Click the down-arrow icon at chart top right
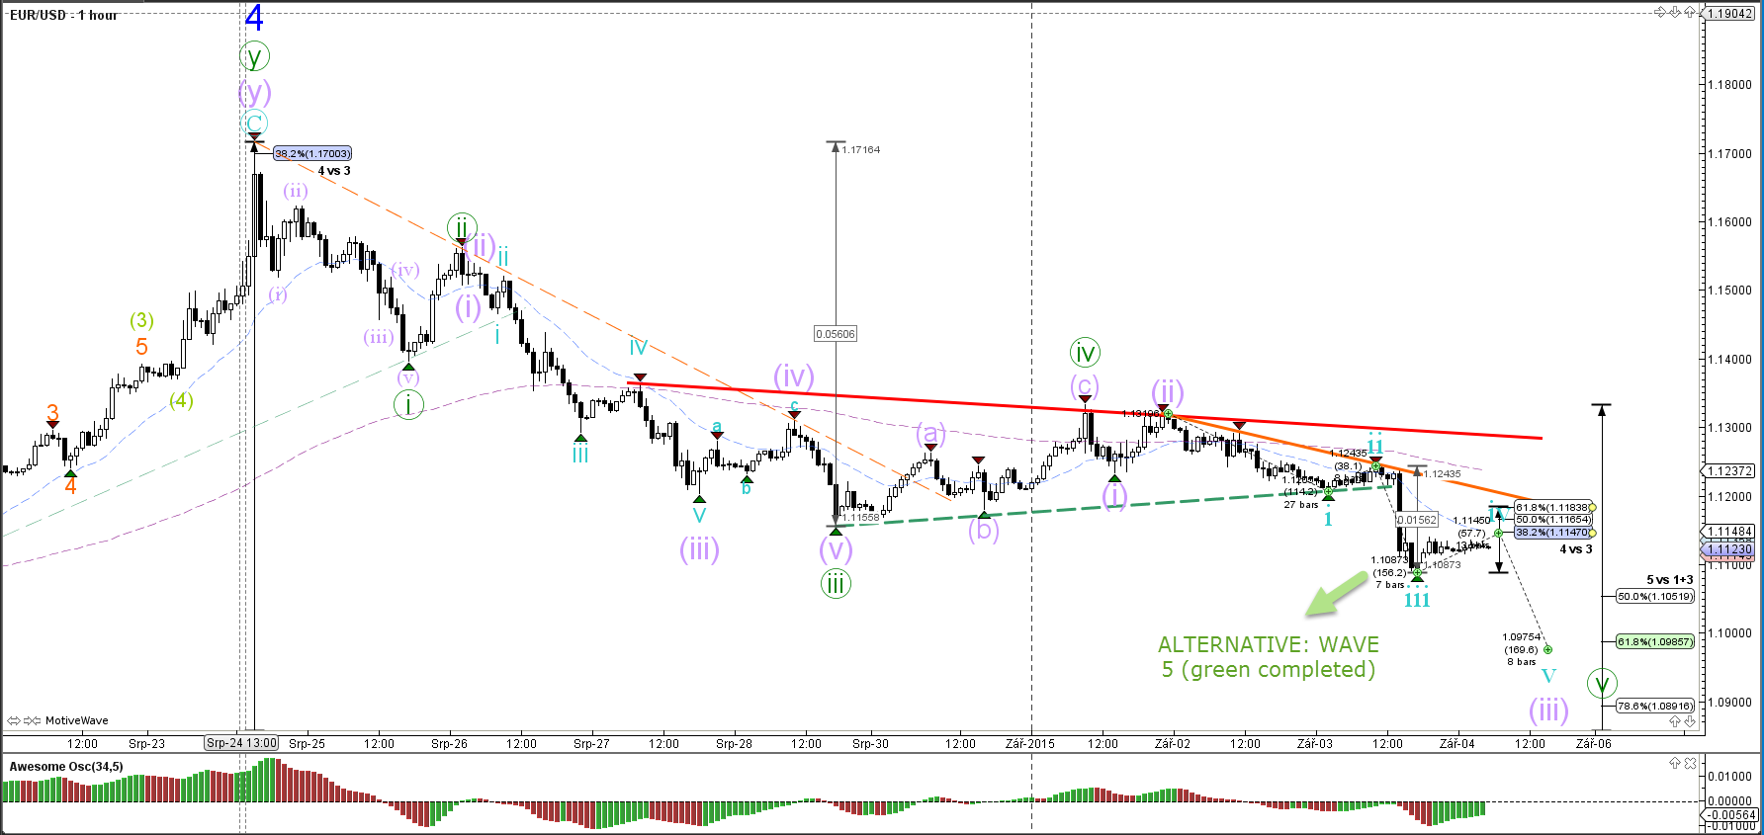This screenshot has width=1764, height=835. (x=1675, y=12)
